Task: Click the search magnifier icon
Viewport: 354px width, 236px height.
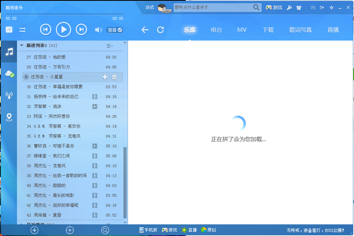Action: (x=256, y=7)
